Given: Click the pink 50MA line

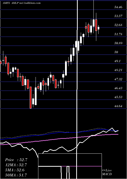Looking at the screenshot, I should pyautogui.click(x=59, y=139).
